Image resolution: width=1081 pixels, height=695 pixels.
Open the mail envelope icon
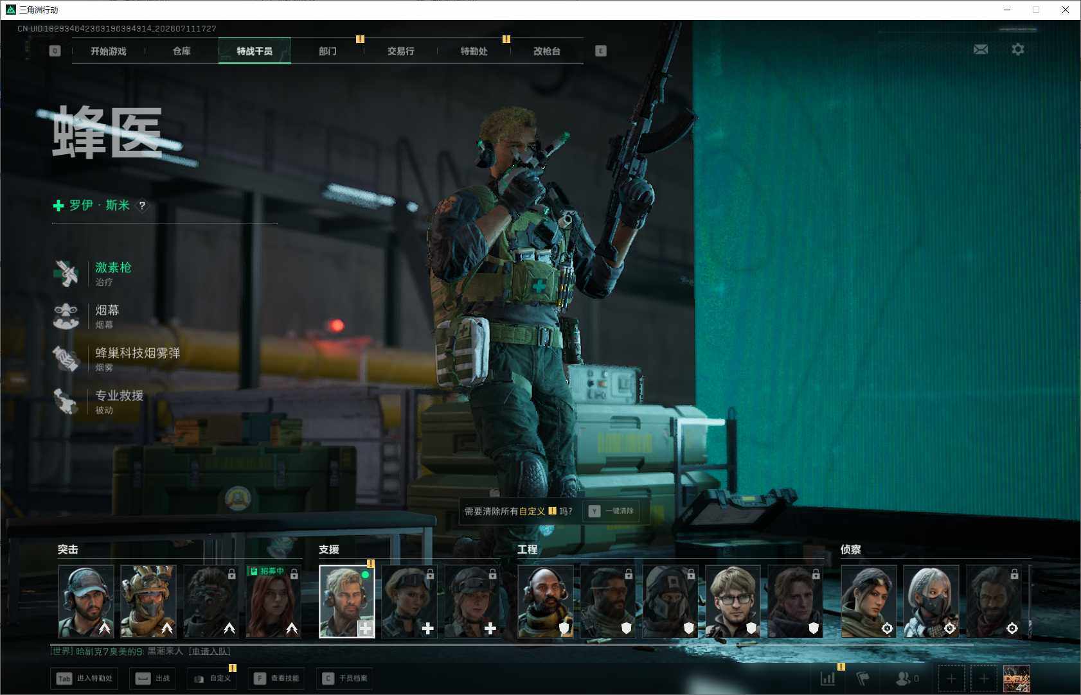point(981,49)
